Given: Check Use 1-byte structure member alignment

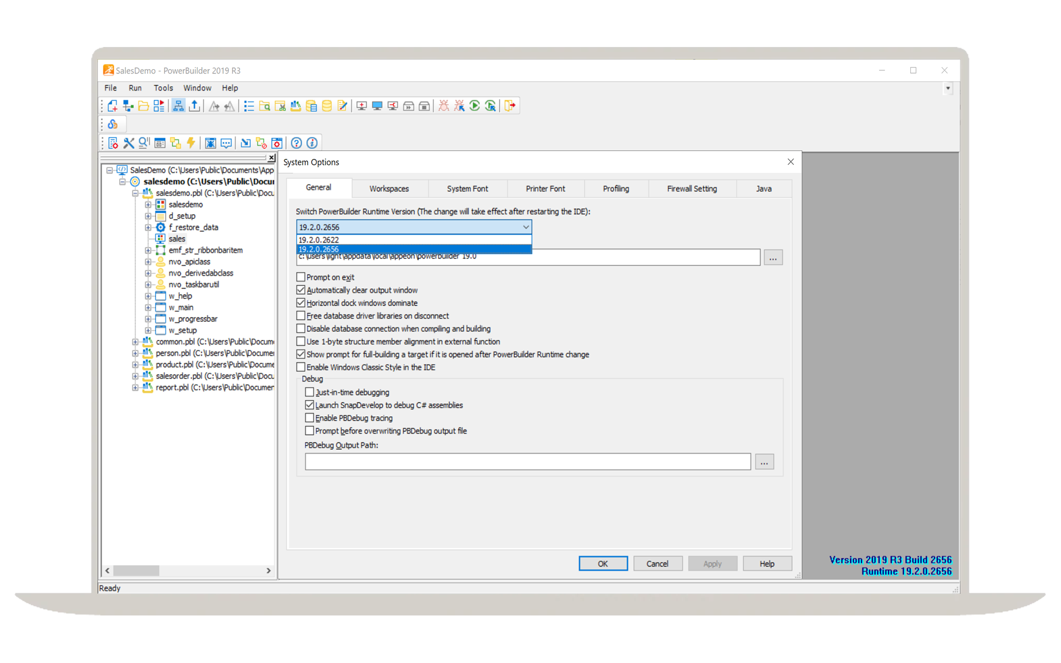Looking at the screenshot, I should coord(301,342).
